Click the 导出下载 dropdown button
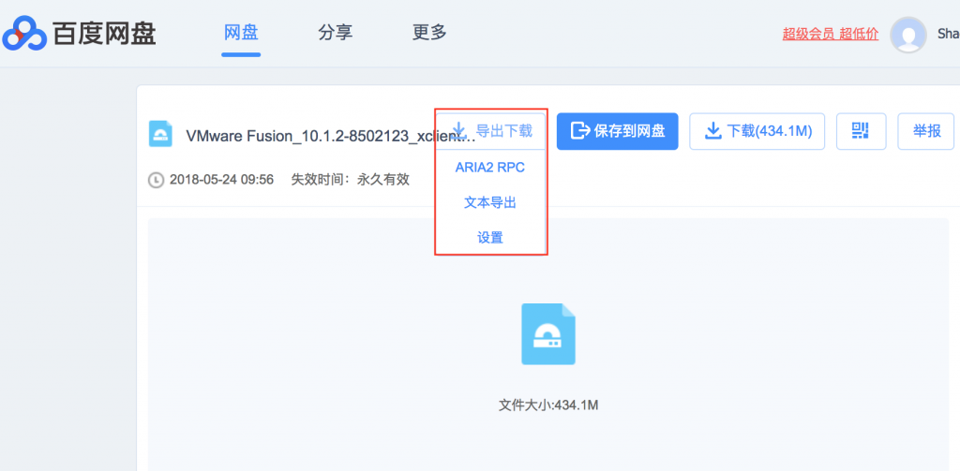The width and height of the screenshot is (960, 471). coord(490,131)
